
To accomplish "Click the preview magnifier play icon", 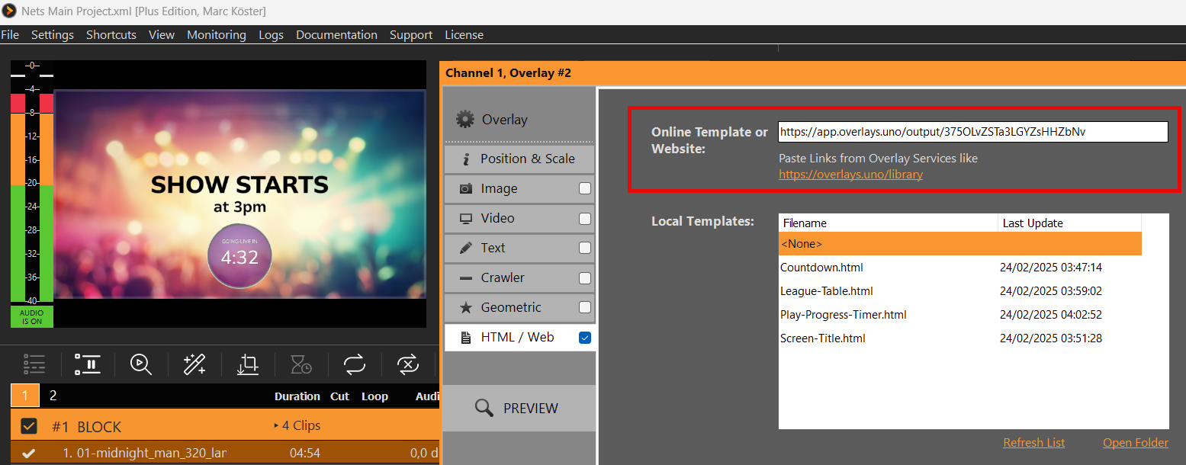I will point(141,364).
